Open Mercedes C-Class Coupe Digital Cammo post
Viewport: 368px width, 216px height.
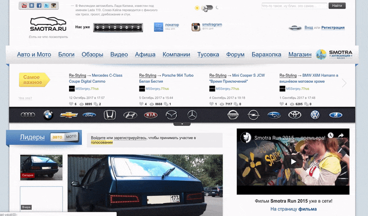click(x=96, y=78)
